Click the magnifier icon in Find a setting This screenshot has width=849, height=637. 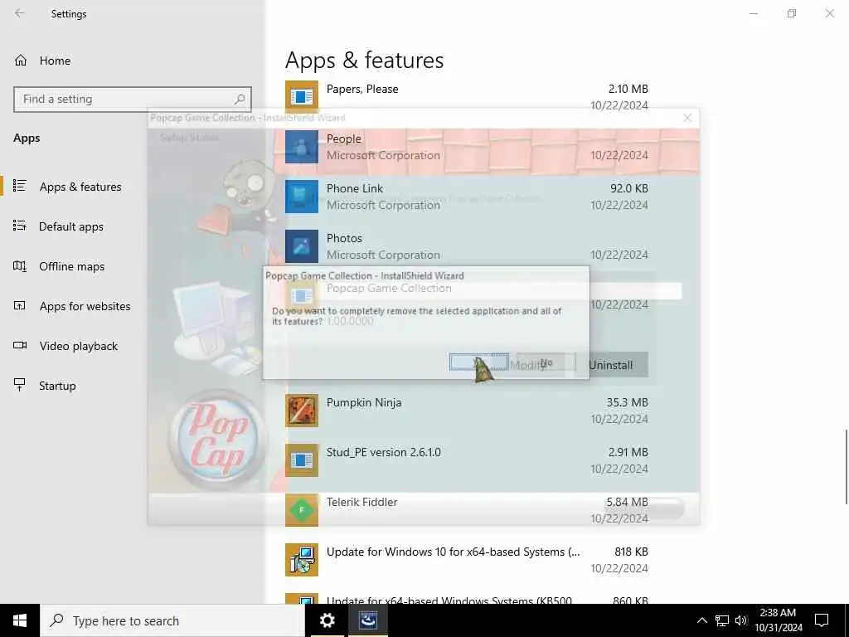[240, 100]
